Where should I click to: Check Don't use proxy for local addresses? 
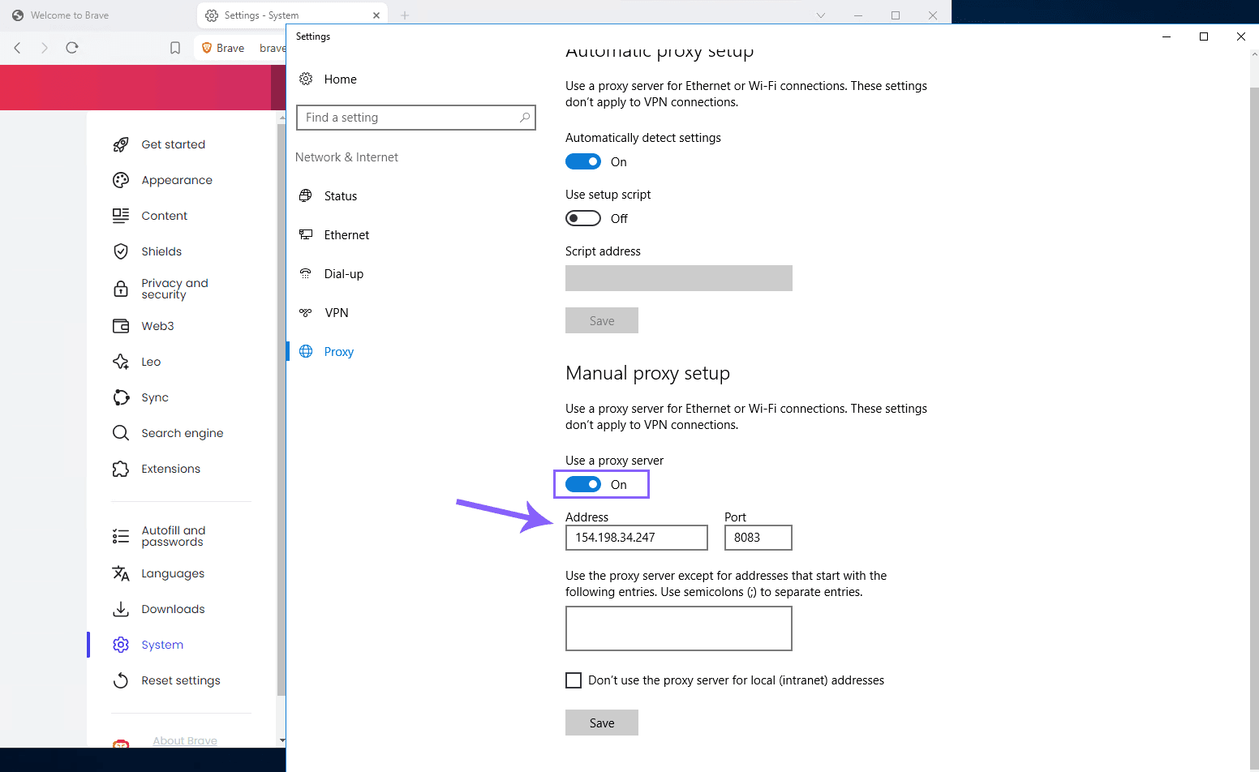pos(574,680)
